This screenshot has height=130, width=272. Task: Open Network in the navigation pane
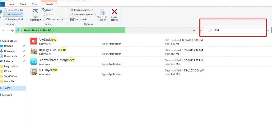click(x=7, y=95)
